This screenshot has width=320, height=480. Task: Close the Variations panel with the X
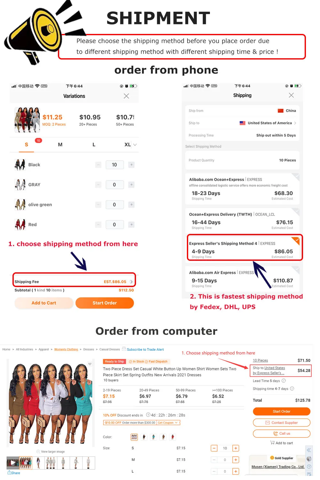tap(126, 96)
